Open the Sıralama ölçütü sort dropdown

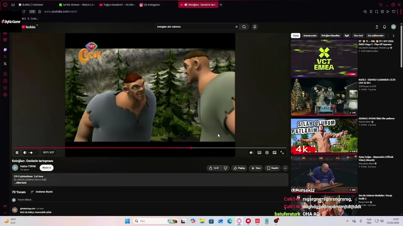(x=42, y=192)
